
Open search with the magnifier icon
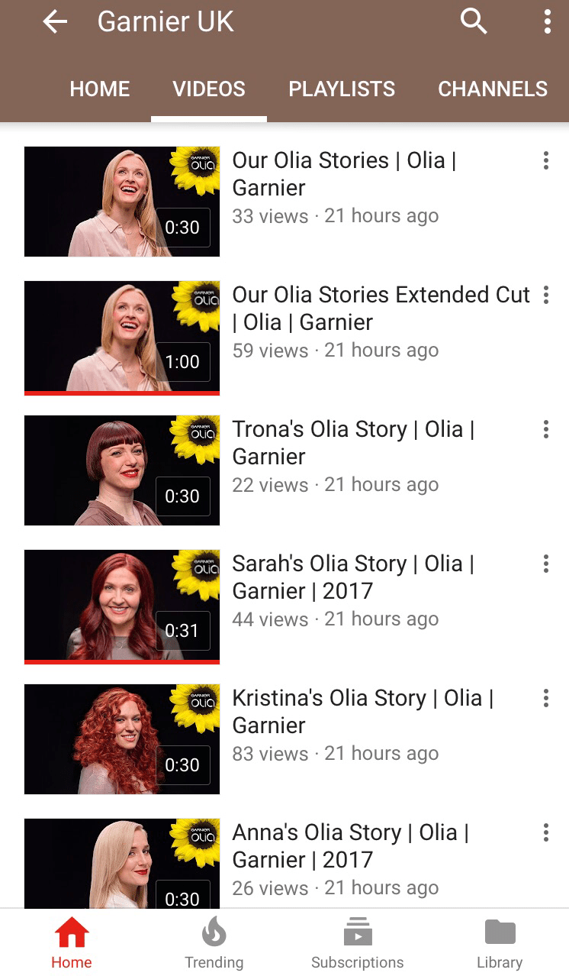coord(474,21)
